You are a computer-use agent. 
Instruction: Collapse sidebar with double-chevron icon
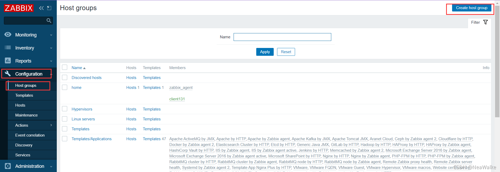click(x=41, y=8)
